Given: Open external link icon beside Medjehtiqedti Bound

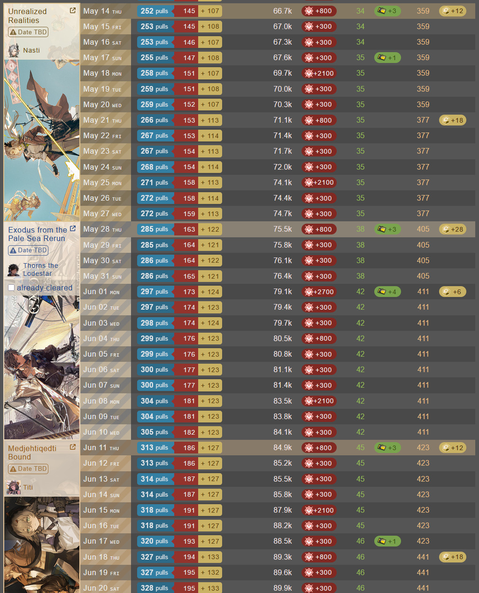Looking at the screenshot, I should pos(73,447).
